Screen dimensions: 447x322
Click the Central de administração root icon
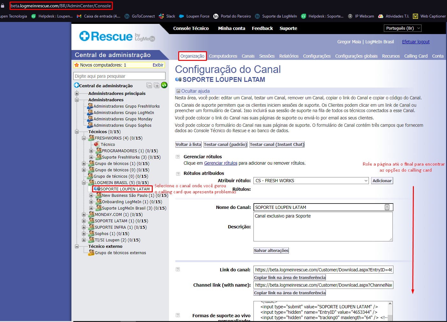pos(77,85)
